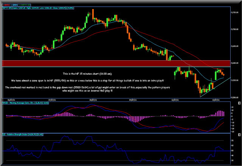Select the blue EMA1 legend entry
The image size is (242, 166).
[14, 5]
